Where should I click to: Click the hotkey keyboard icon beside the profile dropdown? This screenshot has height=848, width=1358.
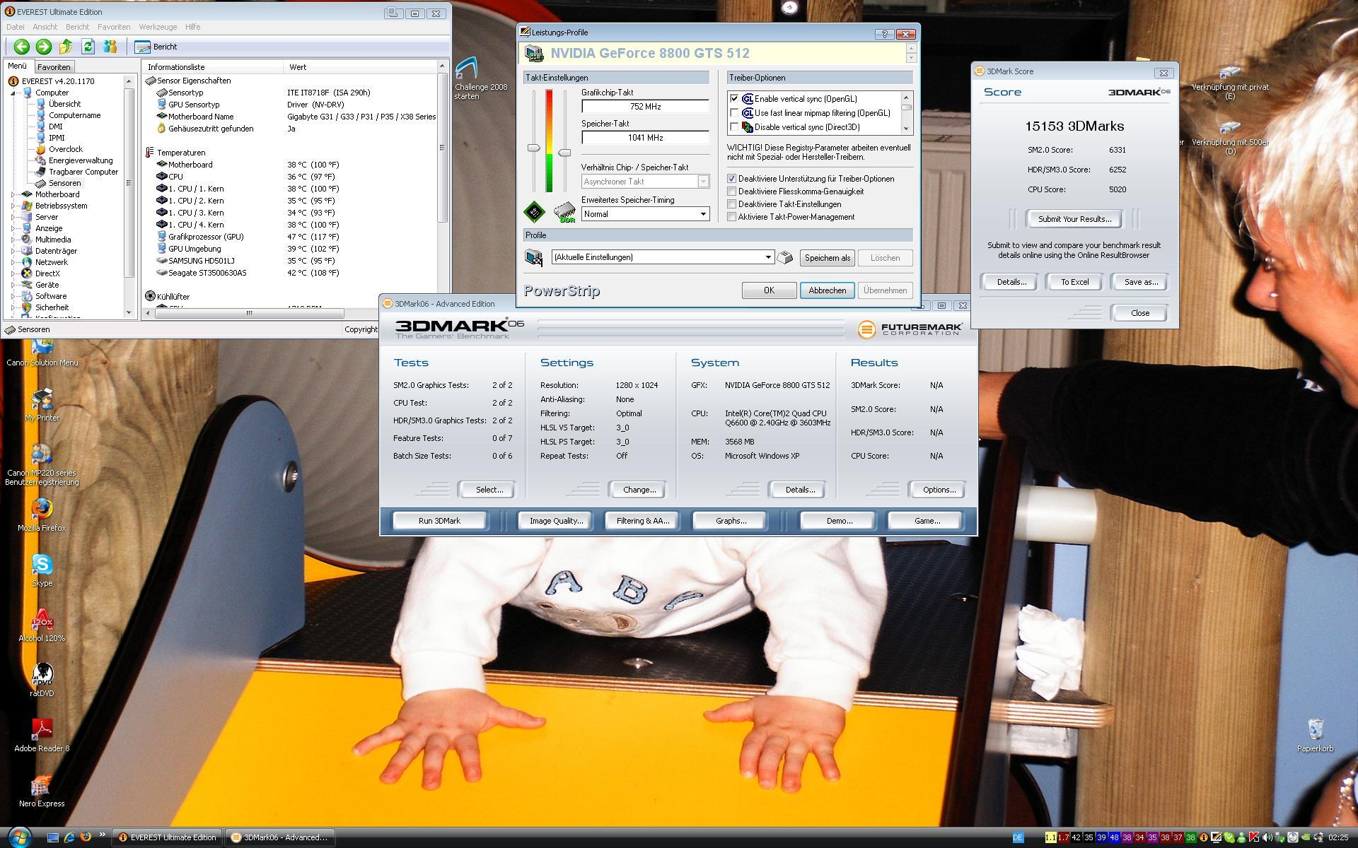pyautogui.click(x=784, y=258)
